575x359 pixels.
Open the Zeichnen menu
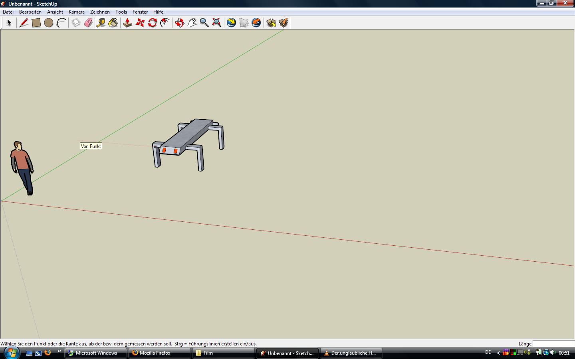tap(100, 12)
